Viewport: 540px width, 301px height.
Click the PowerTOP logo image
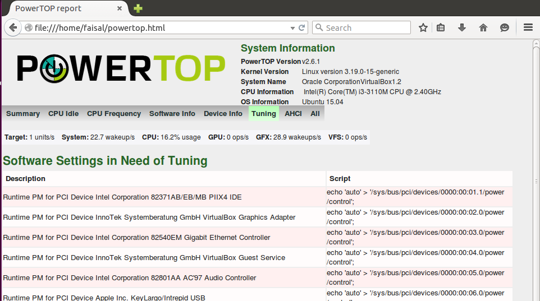click(121, 68)
